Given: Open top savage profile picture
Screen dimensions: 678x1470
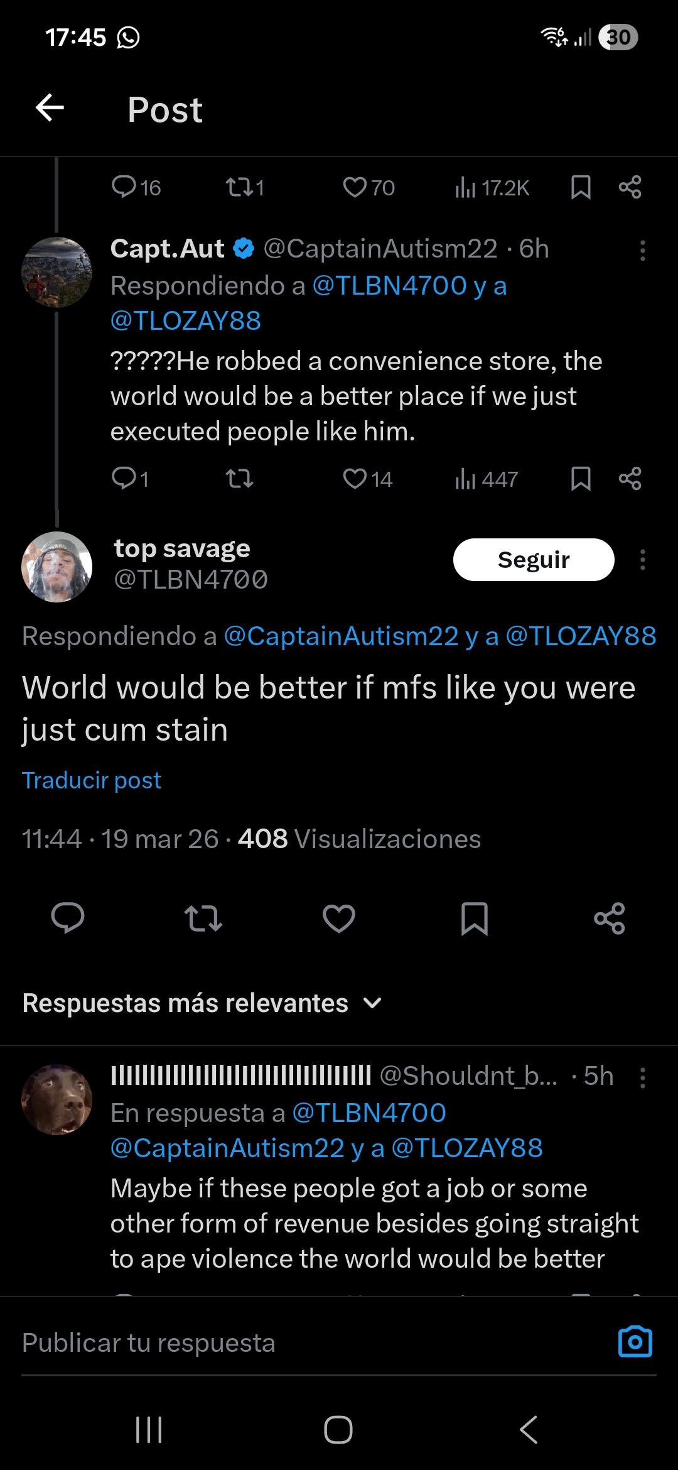Looking at the screenshot, I should tap(56, 567).
